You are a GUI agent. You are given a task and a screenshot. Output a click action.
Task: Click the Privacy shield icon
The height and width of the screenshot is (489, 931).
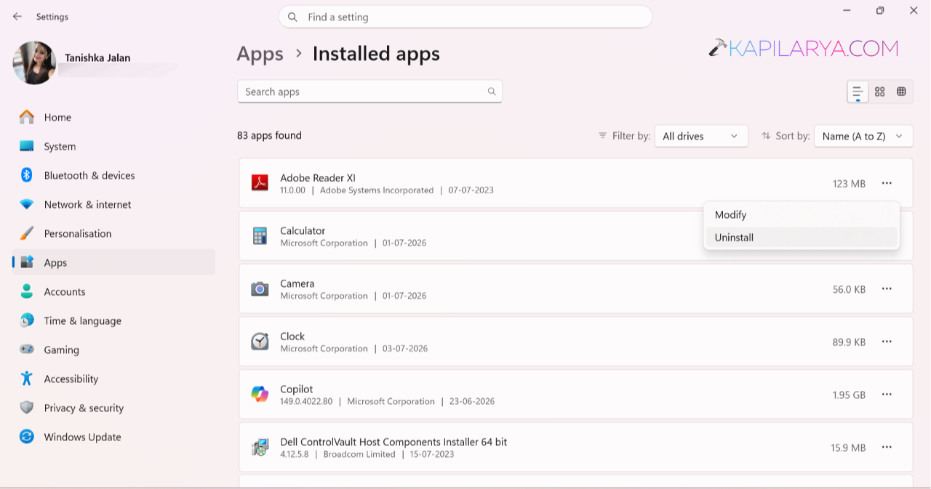pos(27,408)
